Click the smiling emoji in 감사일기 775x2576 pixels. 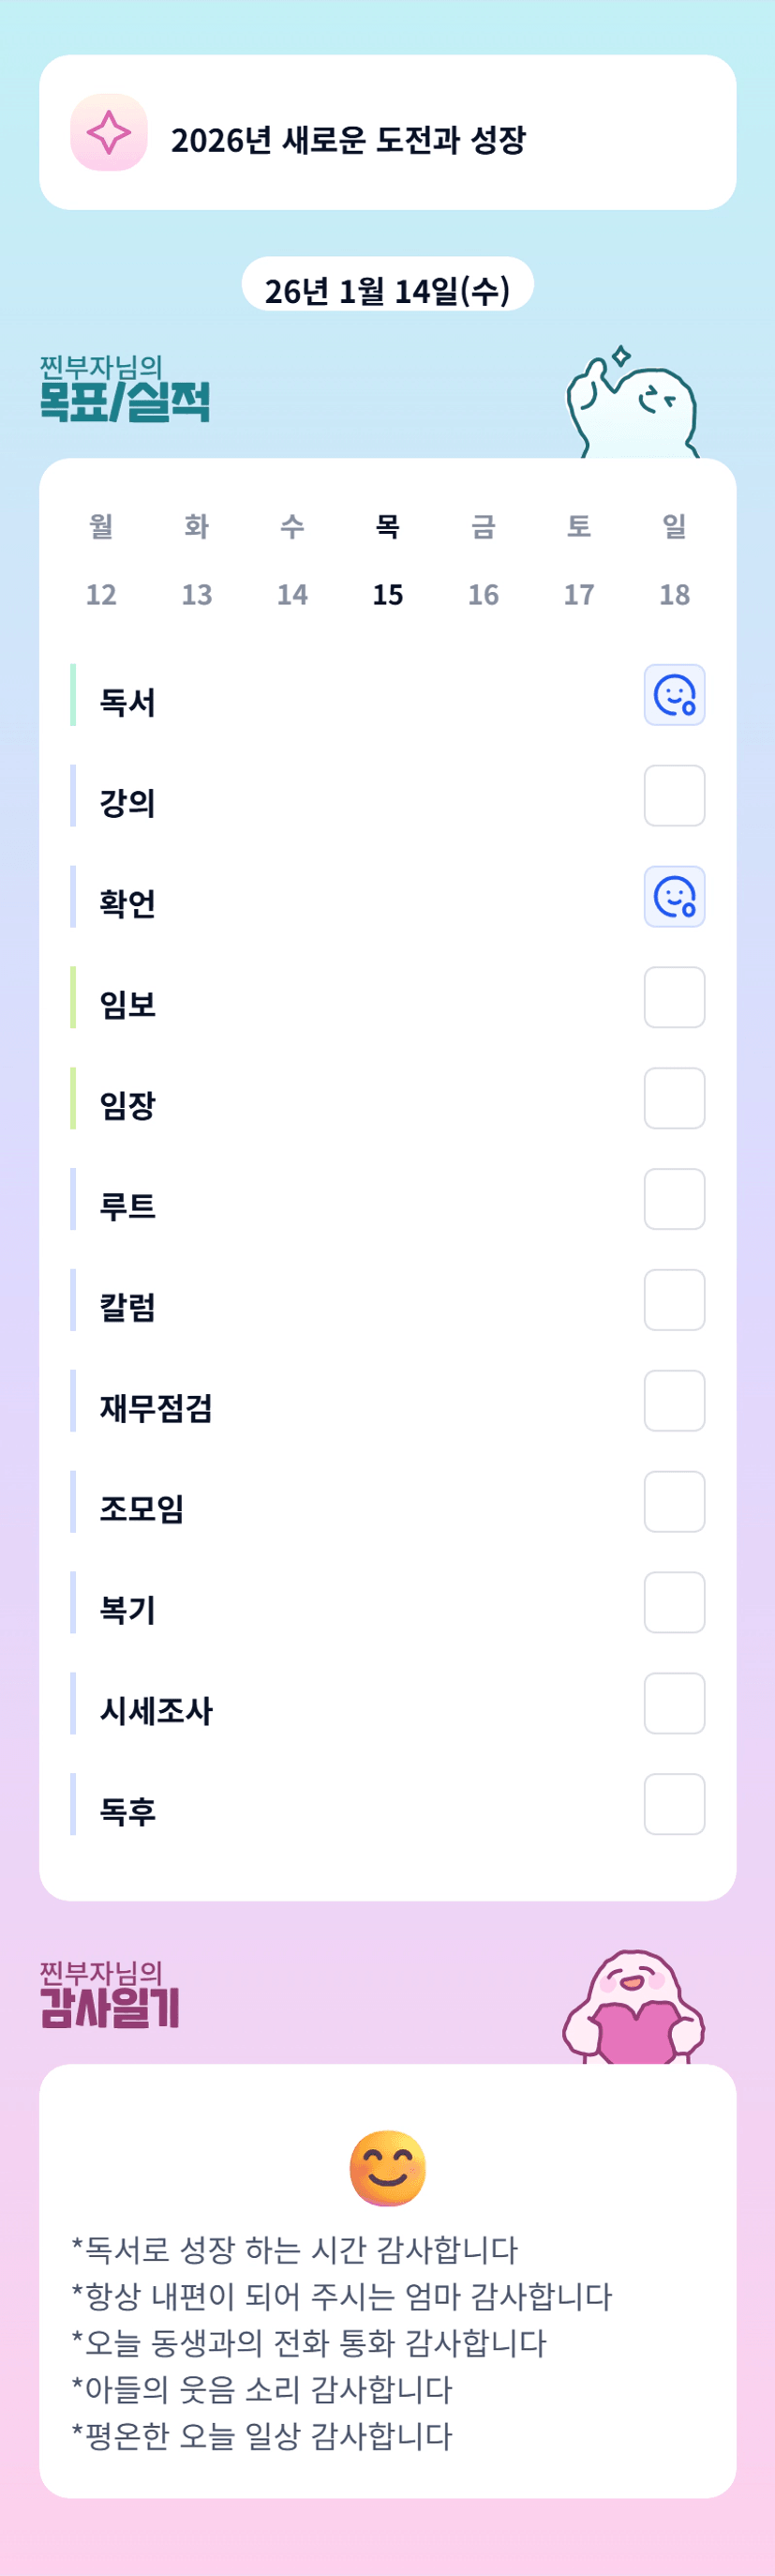click(x=388, y=2168)
